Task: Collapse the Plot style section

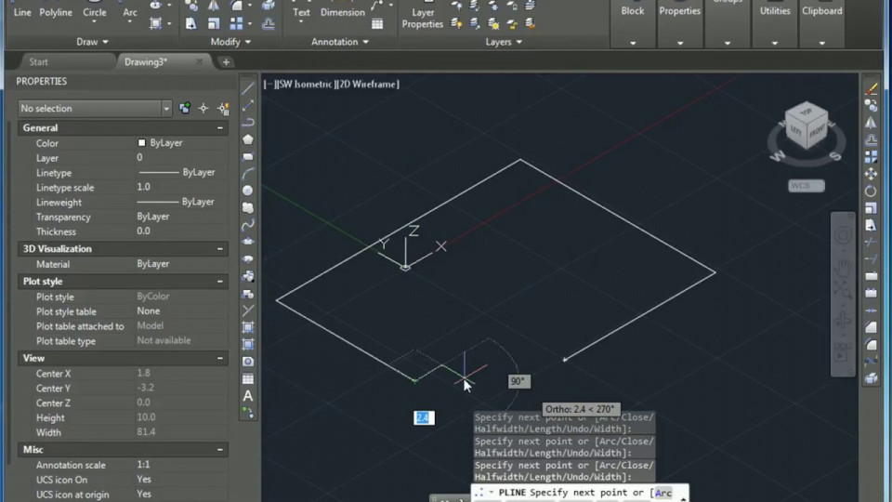Action: [220, 281]
